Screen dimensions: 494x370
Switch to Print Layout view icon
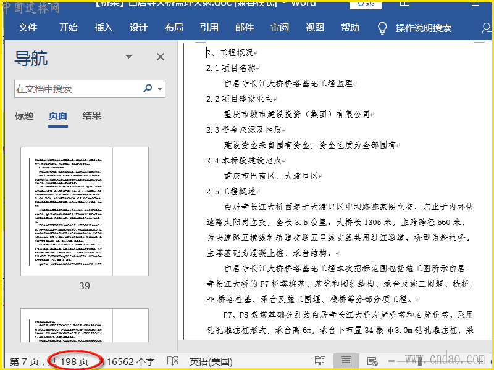tap(346, 361)
